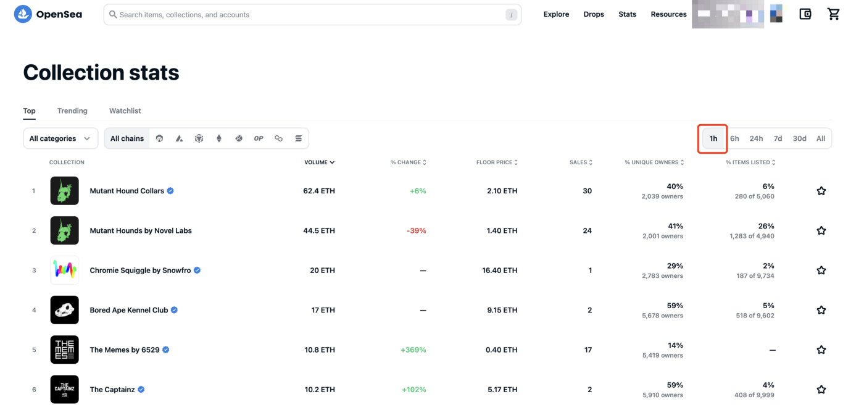Sort by % Unique Owners column
The width and height of the screenshot is (864, 407).
coord(654,162)
